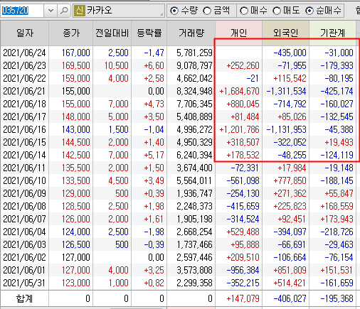Click the 카카오 stock name field

point(119,11)
